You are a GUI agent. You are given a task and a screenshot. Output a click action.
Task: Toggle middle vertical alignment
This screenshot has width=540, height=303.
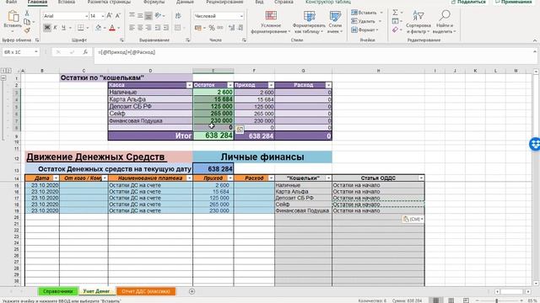click(140, 16)
